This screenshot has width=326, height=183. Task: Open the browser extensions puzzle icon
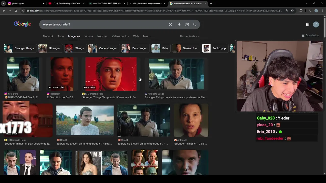click(301, 11)
